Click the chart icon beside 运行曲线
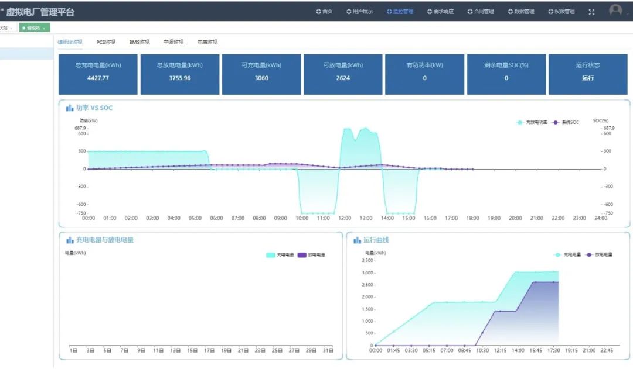633x369 pixels. (x=357, y=240)
